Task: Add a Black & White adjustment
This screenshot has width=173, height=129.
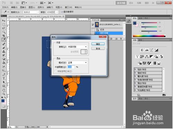Action: [x=152, y=57]
